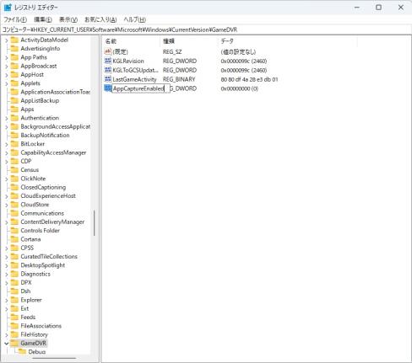Expand the Explorer key chevron

(x=7, y=300)
